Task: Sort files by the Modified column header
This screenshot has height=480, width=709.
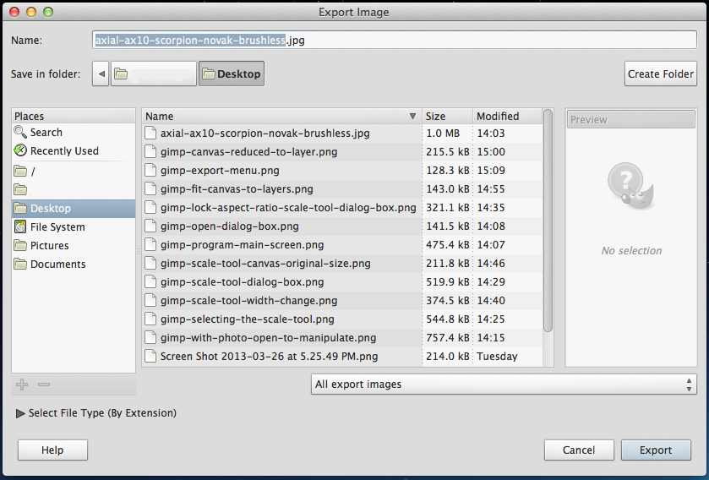Action: click(505, 117)
